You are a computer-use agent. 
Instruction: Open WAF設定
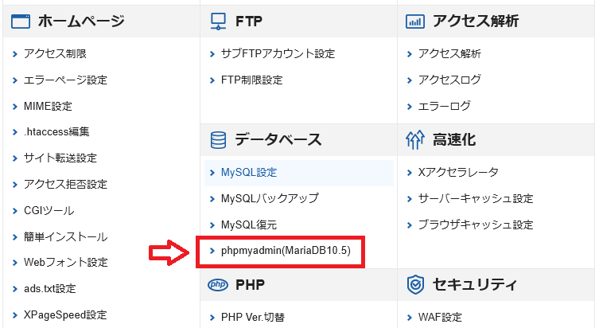click(440, 317)
